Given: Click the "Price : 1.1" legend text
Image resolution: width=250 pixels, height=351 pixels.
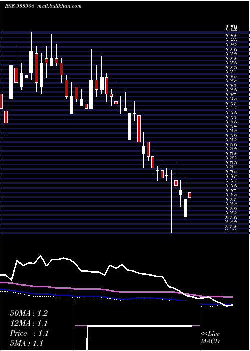Looking at the screenshot, I should coord(29,333).
